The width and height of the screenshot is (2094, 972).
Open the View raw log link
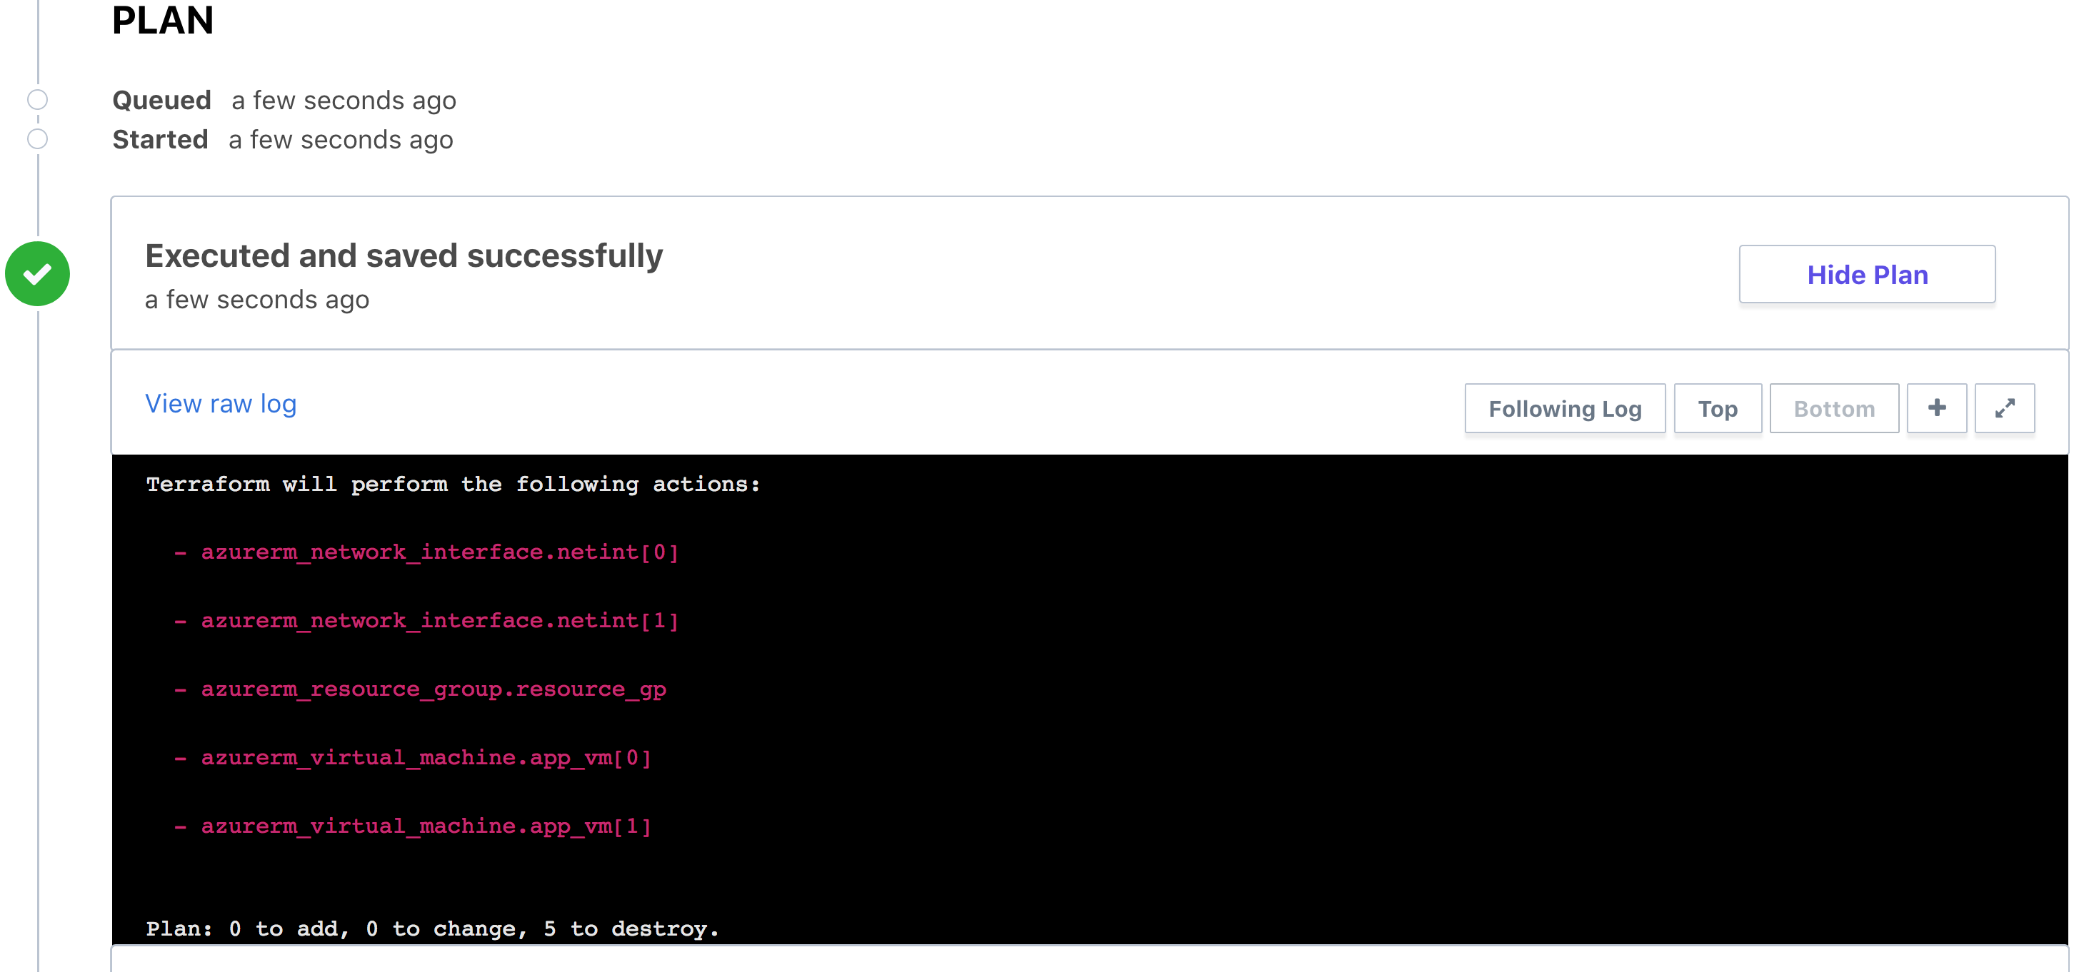point(220,404)
